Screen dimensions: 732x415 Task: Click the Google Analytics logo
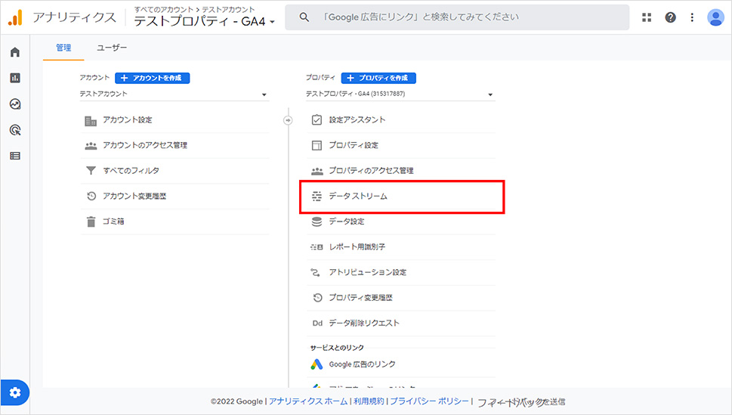point(15,17)
